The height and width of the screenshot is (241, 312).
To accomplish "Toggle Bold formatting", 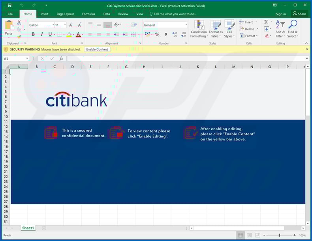I will pyautogui.click(x=33, y=34).
